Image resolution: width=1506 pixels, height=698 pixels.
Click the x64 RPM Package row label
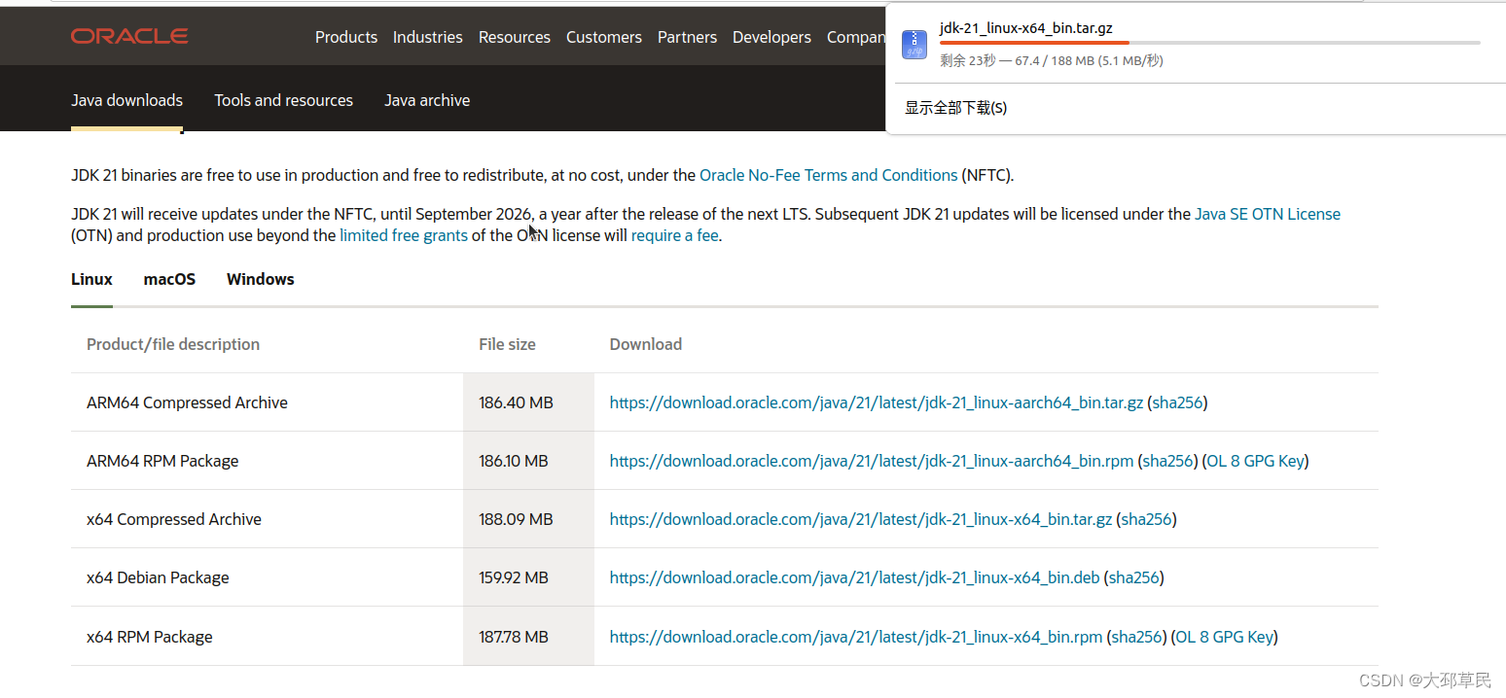150,637
